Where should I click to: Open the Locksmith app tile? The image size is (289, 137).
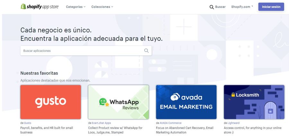254,102
